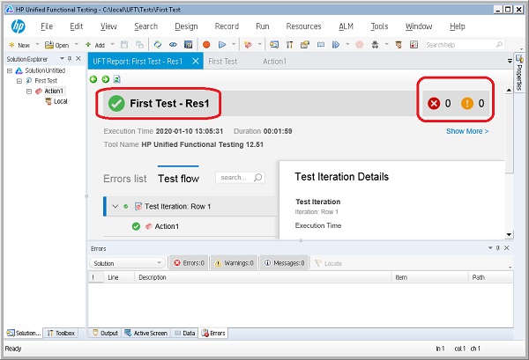Pin the Solution Explorer panel

point(70,59)
